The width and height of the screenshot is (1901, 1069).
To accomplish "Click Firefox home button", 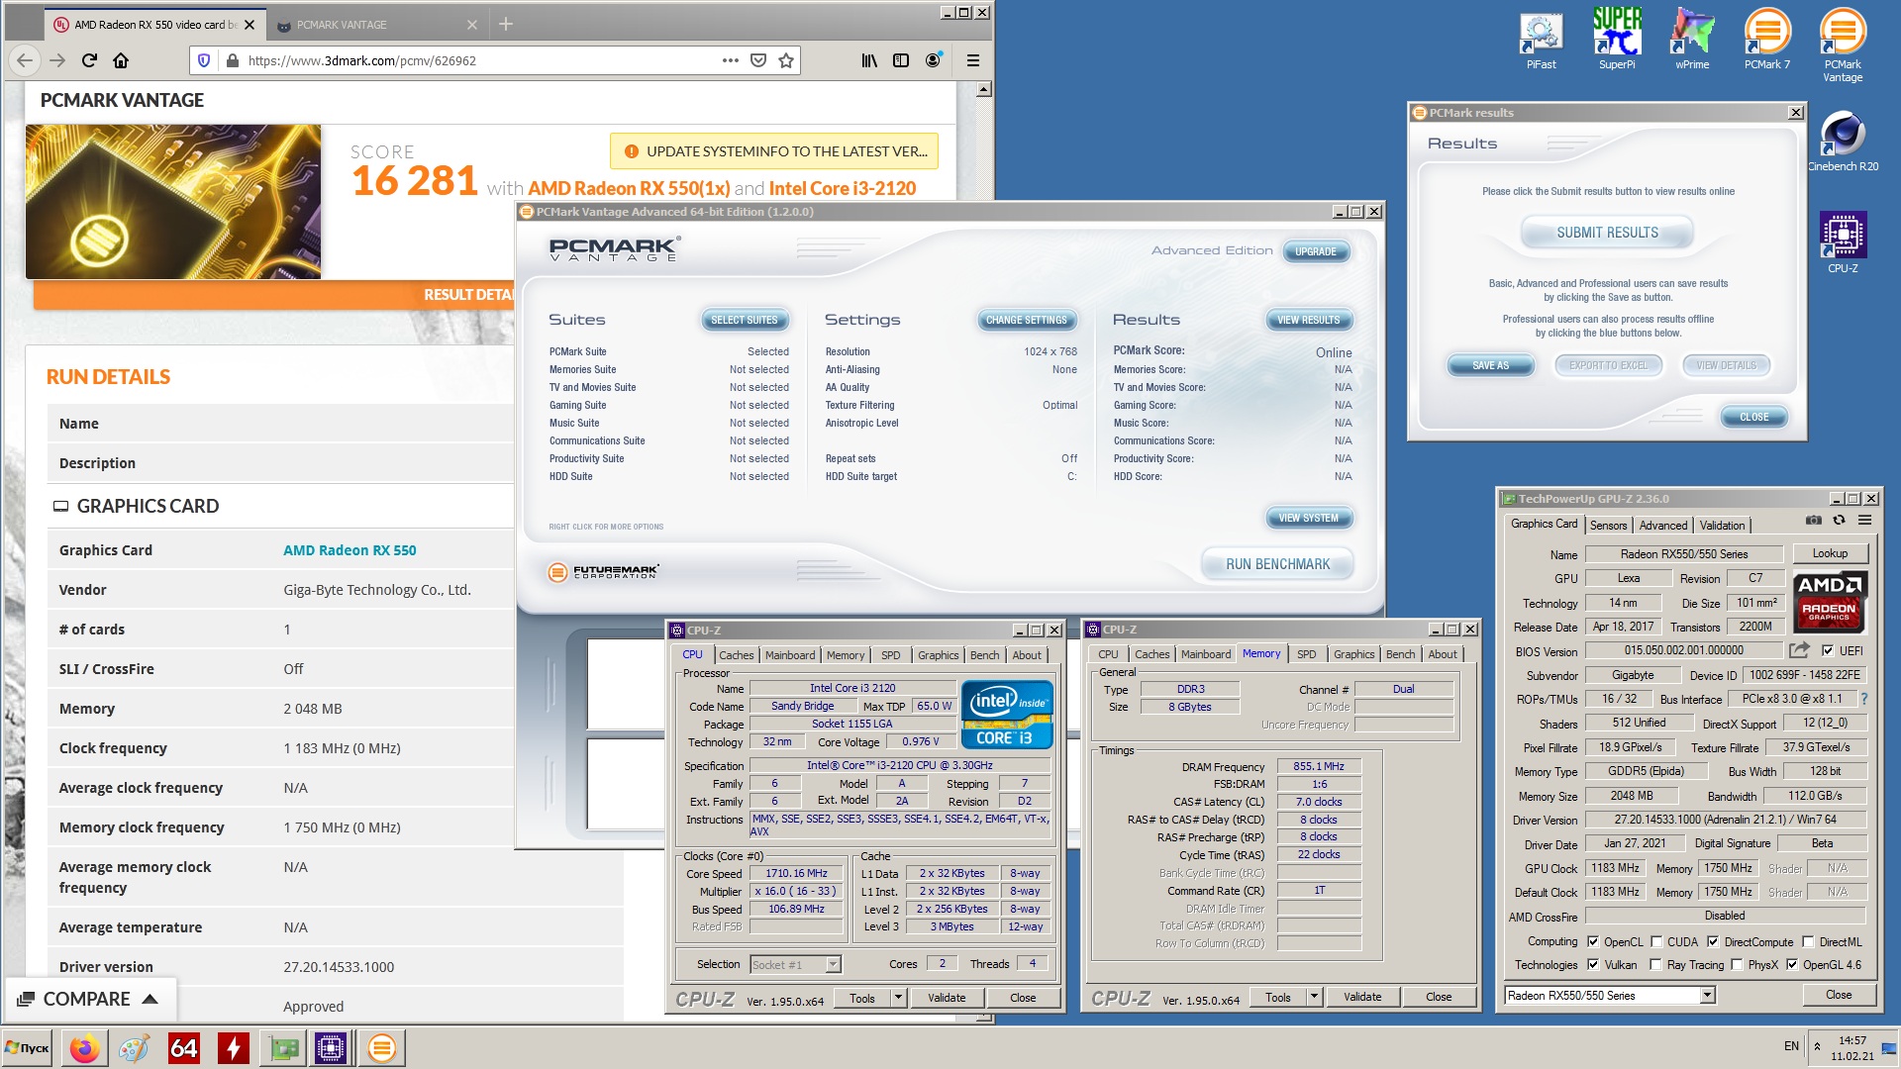I will [121, 60].
